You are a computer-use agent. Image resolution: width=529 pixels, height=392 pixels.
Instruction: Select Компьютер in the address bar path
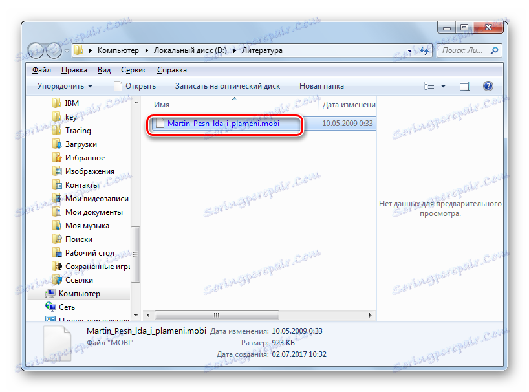point(118,50)
